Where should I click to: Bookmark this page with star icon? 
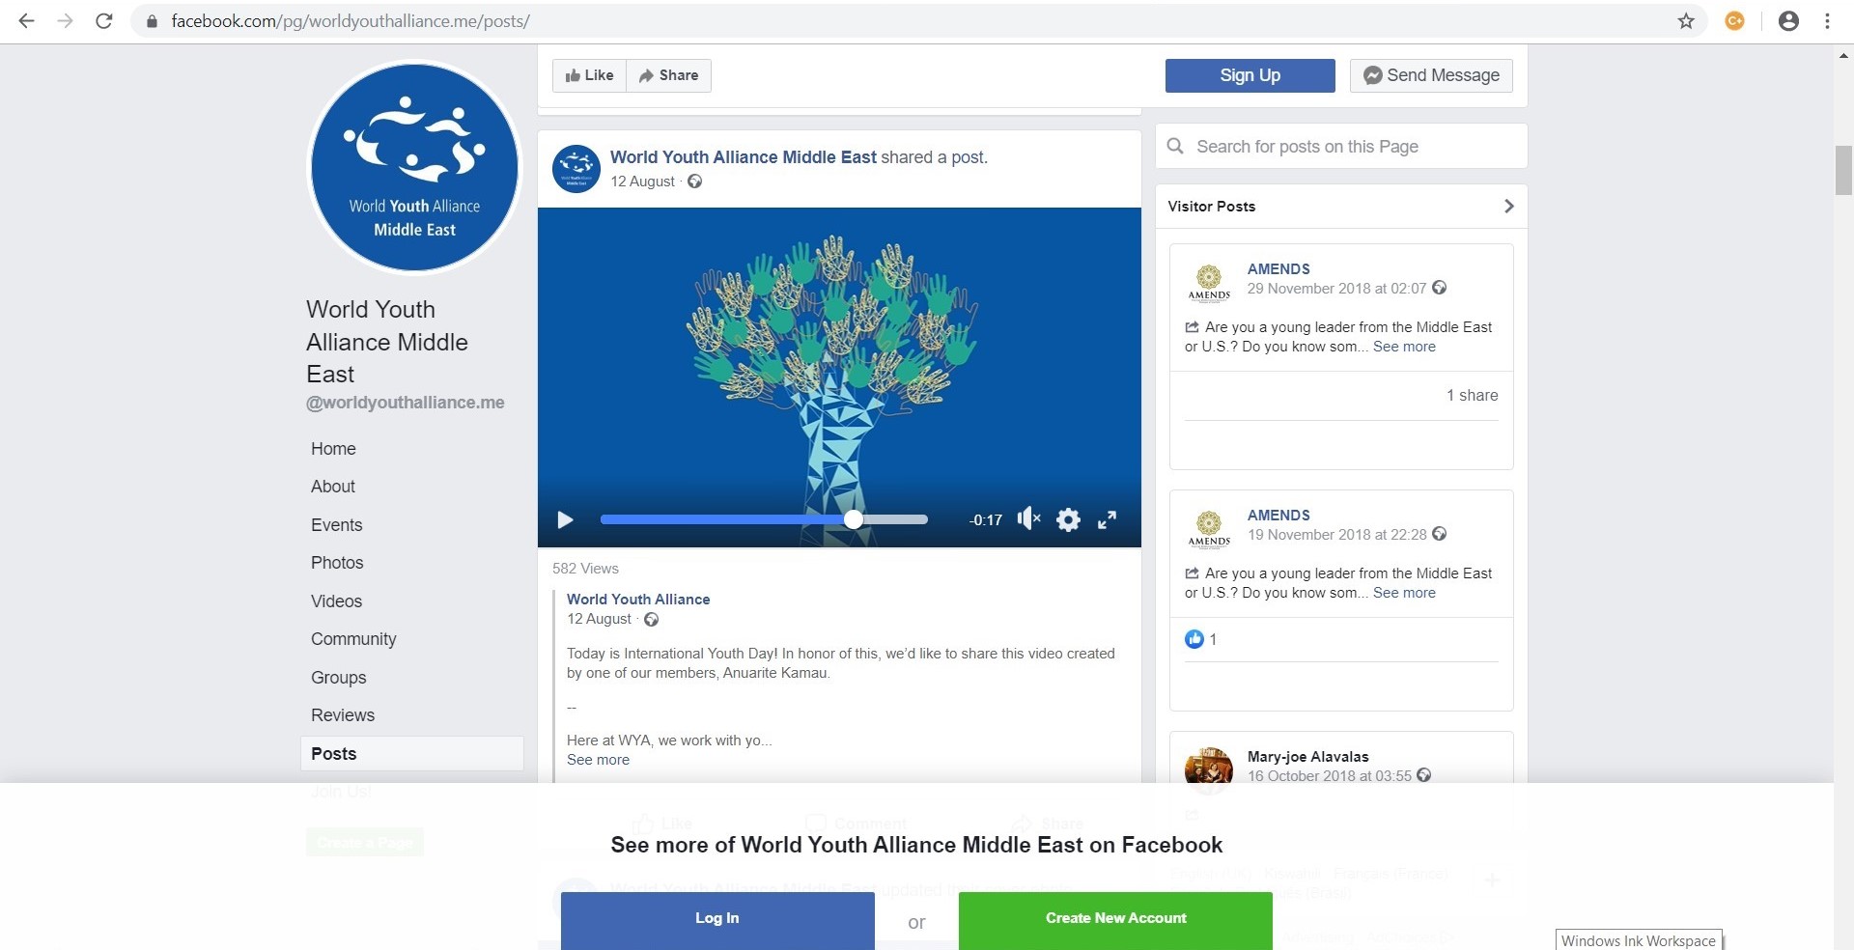coord(1686,21)
